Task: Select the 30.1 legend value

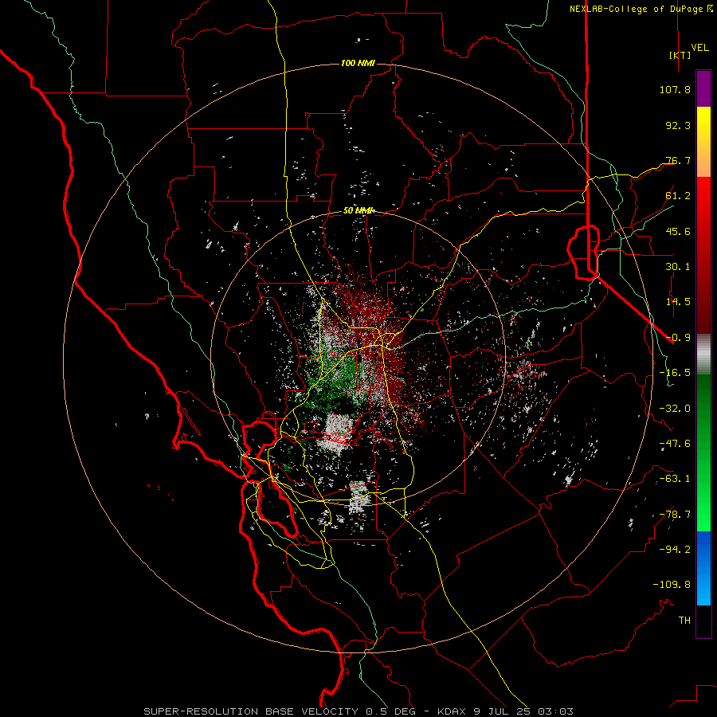Action: pos(678,267)
